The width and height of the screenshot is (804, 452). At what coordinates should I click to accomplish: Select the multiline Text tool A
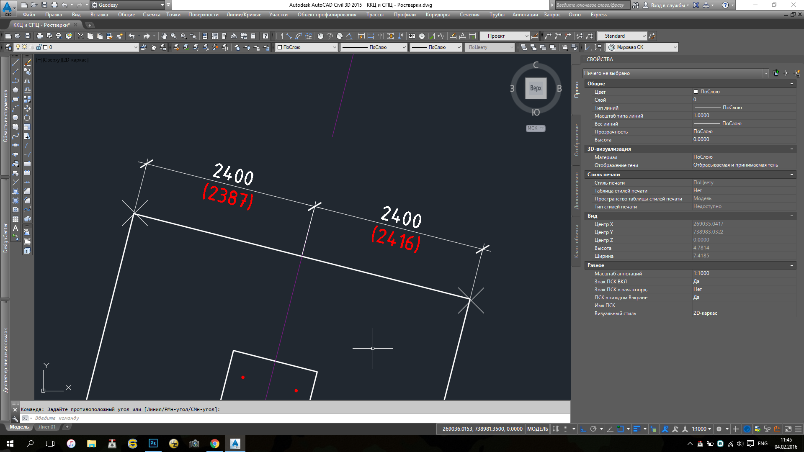15,229
